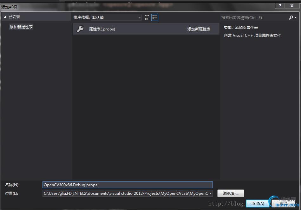Select the 属性表(.props) template
The height and width of the screenshot is (210, 301).
coord(146,29)
